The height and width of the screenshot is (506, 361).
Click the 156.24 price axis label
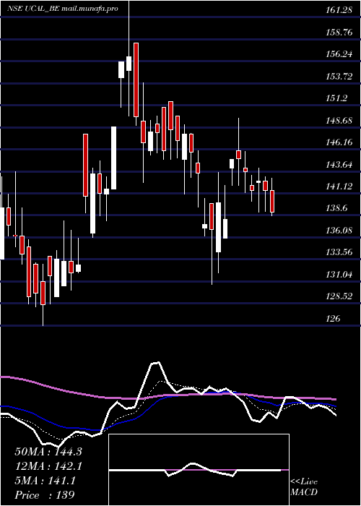[339, 54]
